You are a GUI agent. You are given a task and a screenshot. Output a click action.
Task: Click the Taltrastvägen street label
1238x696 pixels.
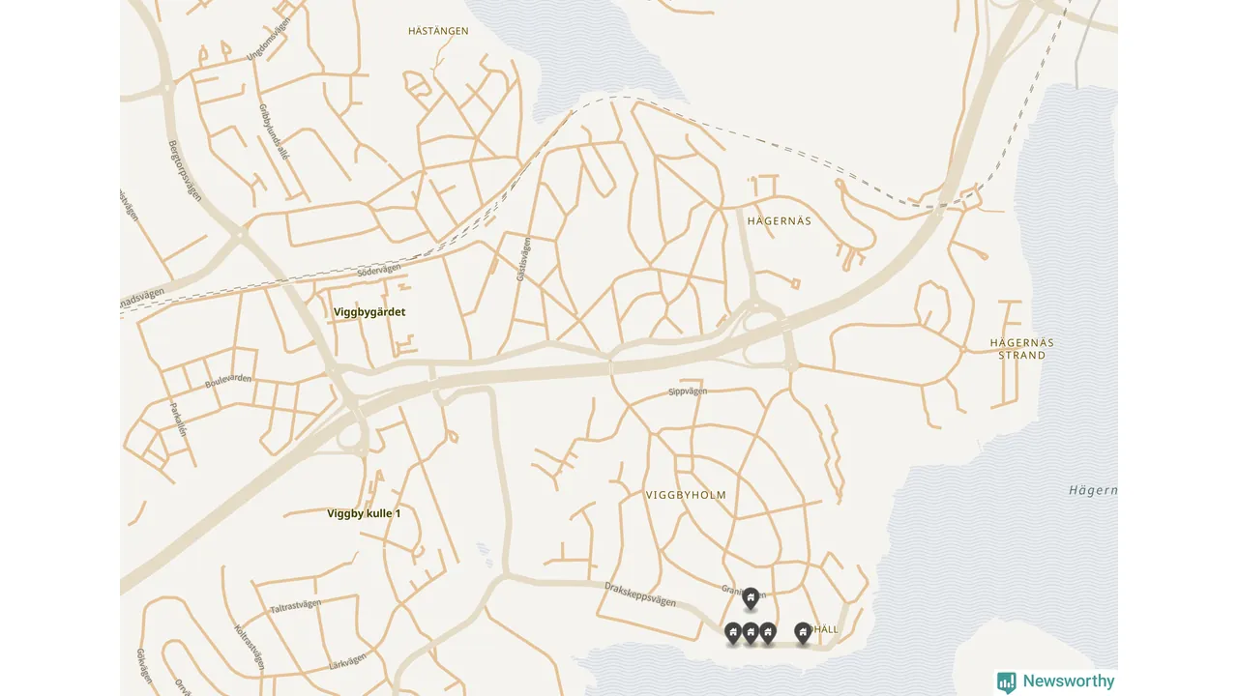pos(296,607)
